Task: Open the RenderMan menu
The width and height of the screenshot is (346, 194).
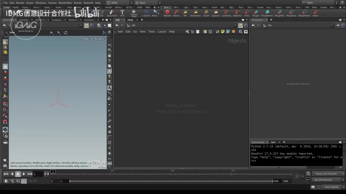Action: click(65, 3)
